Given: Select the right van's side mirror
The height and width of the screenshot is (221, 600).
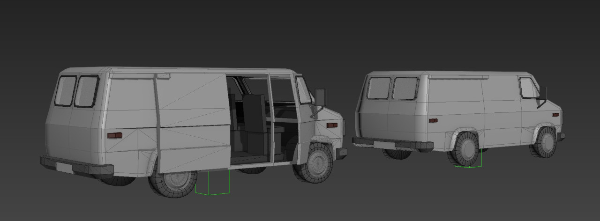Looking at the screenshot, I should point(543,94).
